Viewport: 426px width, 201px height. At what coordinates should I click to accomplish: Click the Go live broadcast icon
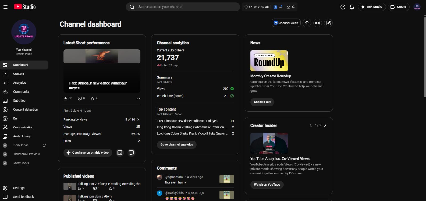click(x=318, y=23)
